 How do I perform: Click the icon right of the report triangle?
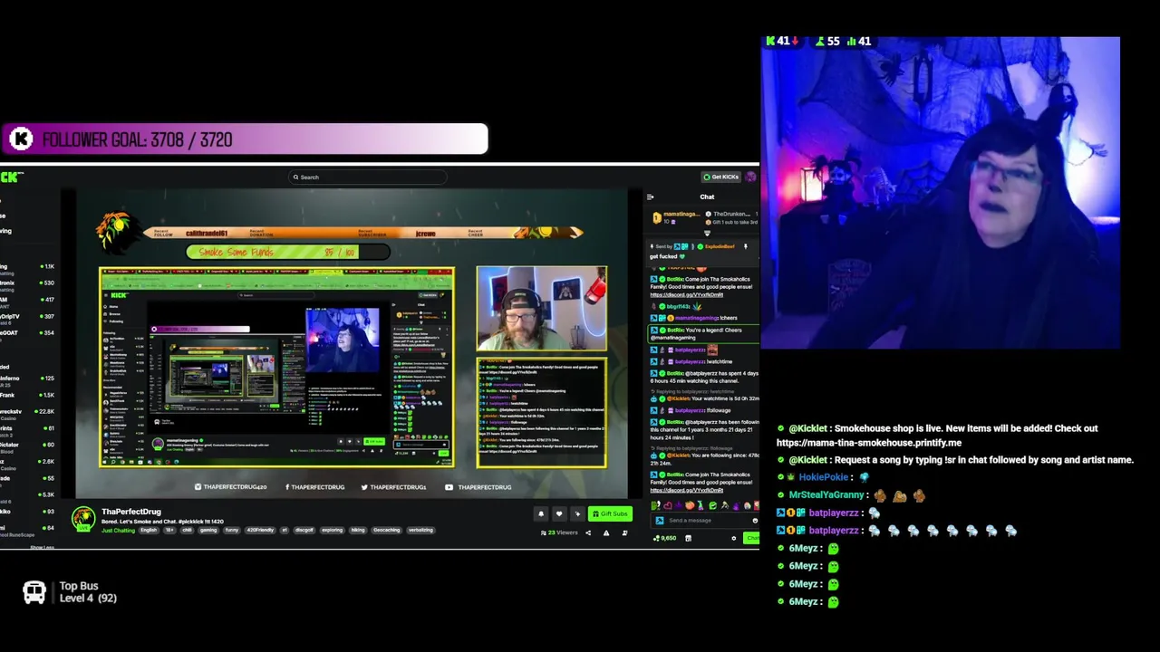[x=623, y=532]
